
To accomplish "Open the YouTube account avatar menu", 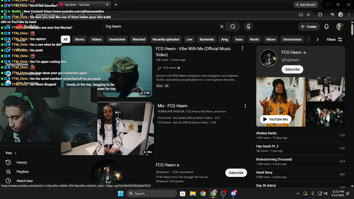I will pos(340,27).
